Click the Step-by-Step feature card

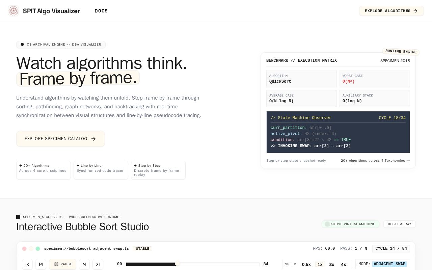158,170
